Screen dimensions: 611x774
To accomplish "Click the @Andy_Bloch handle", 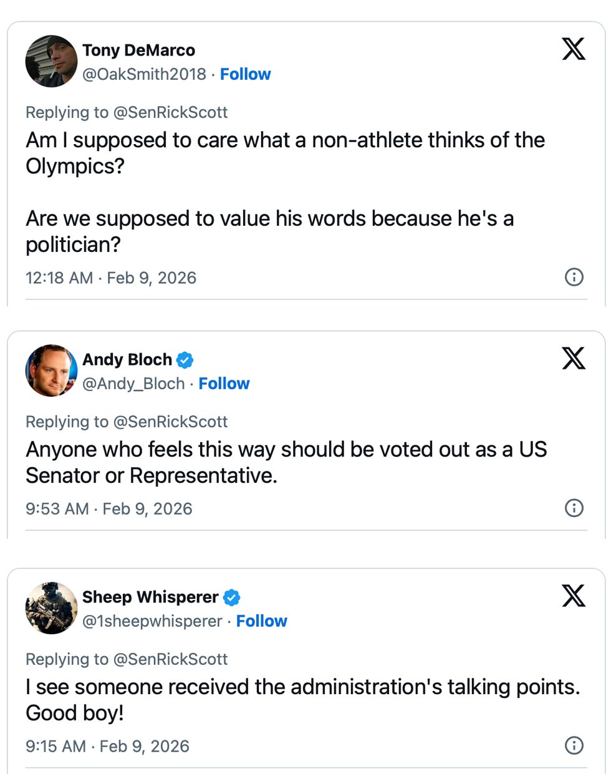I will [x=133, y=384].
